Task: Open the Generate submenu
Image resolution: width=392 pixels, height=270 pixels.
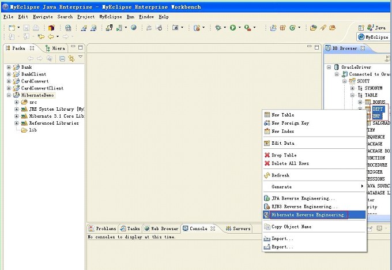Action: (281, 186)
